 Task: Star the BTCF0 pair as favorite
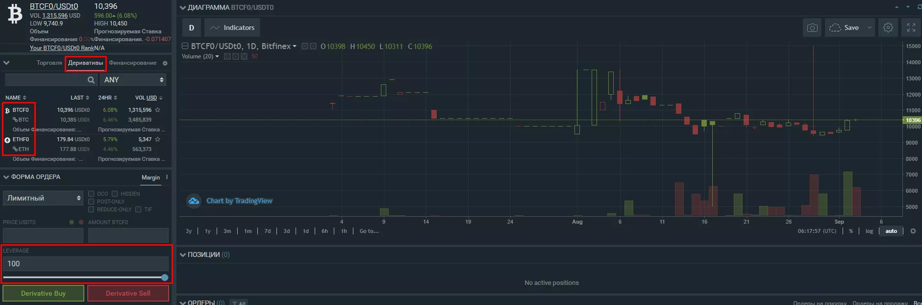click(158, 110)
